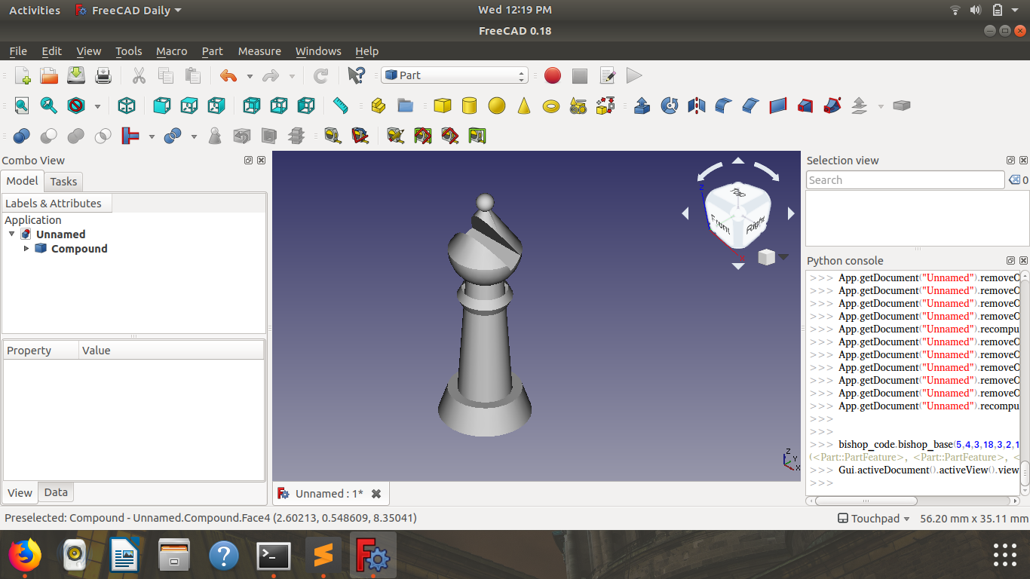
Task: Open the join objects dropdown arrow
Action: tap(152, 136)
